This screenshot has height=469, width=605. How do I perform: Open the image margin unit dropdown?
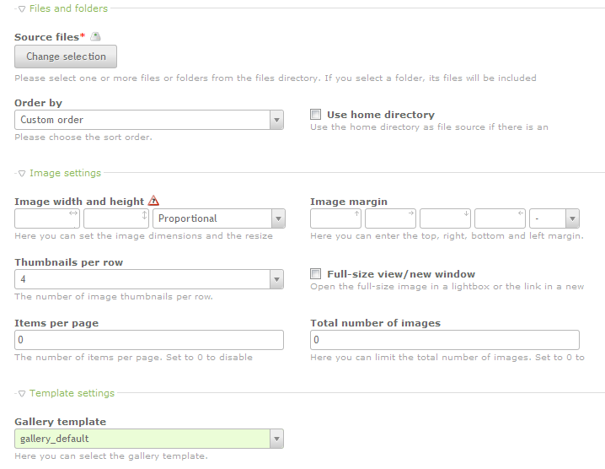(x=554, y=218)
